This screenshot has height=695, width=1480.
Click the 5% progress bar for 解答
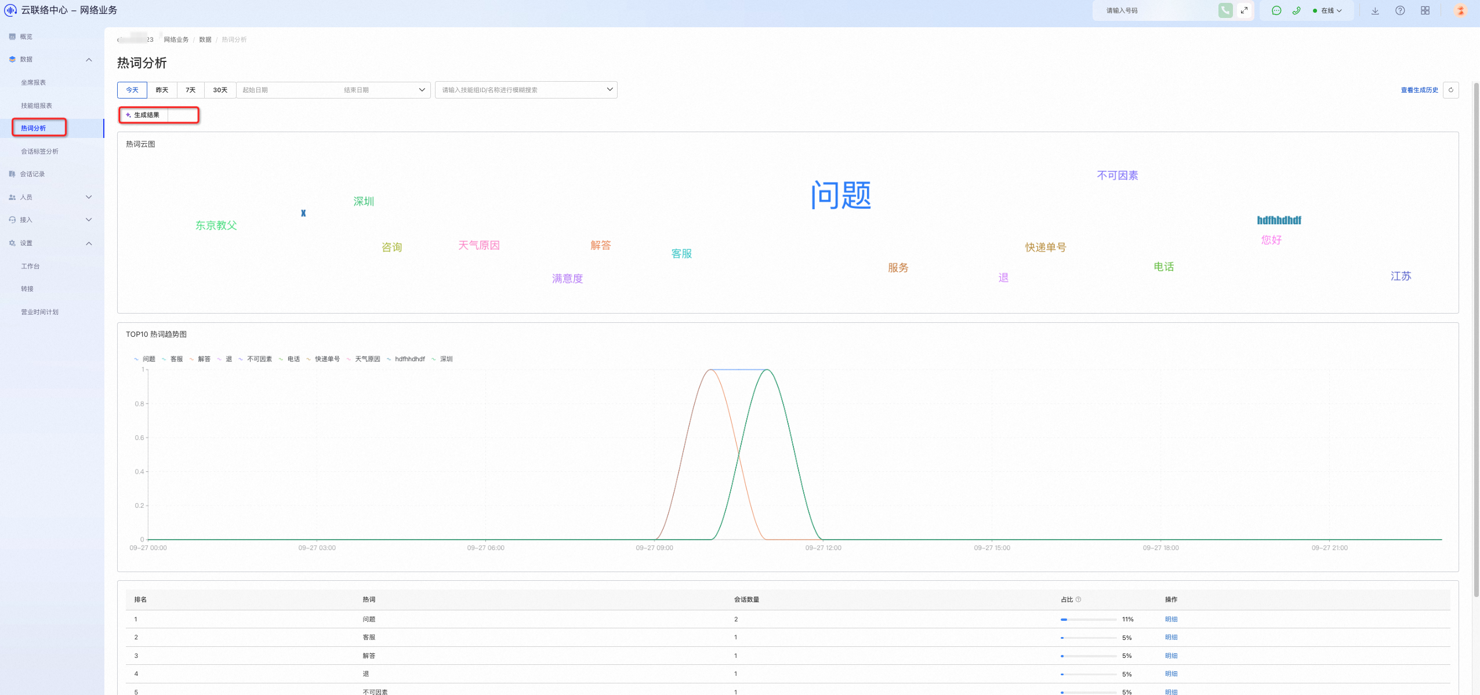pyautogui.click(x=1089, y=656)
